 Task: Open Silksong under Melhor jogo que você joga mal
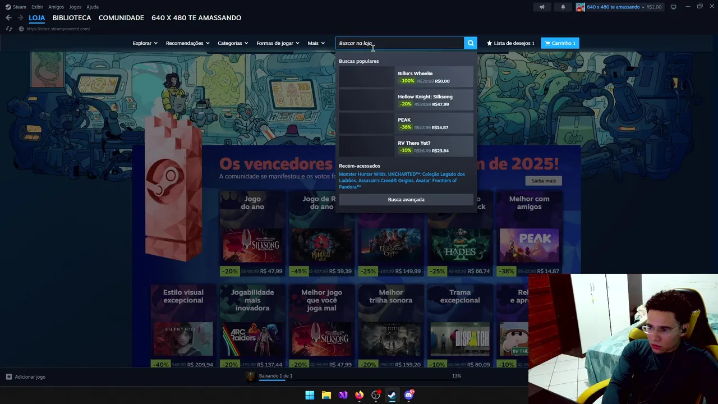321,339
